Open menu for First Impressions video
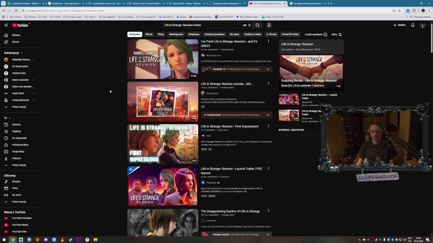The image size is (433, 243). (x=269, y=126)
